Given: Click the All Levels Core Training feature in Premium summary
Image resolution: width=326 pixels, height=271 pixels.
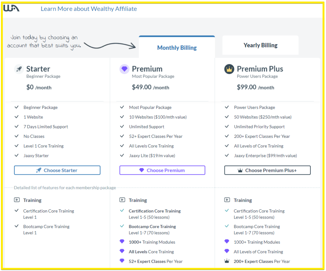Looking at the screenshot, I should (151, 146).
